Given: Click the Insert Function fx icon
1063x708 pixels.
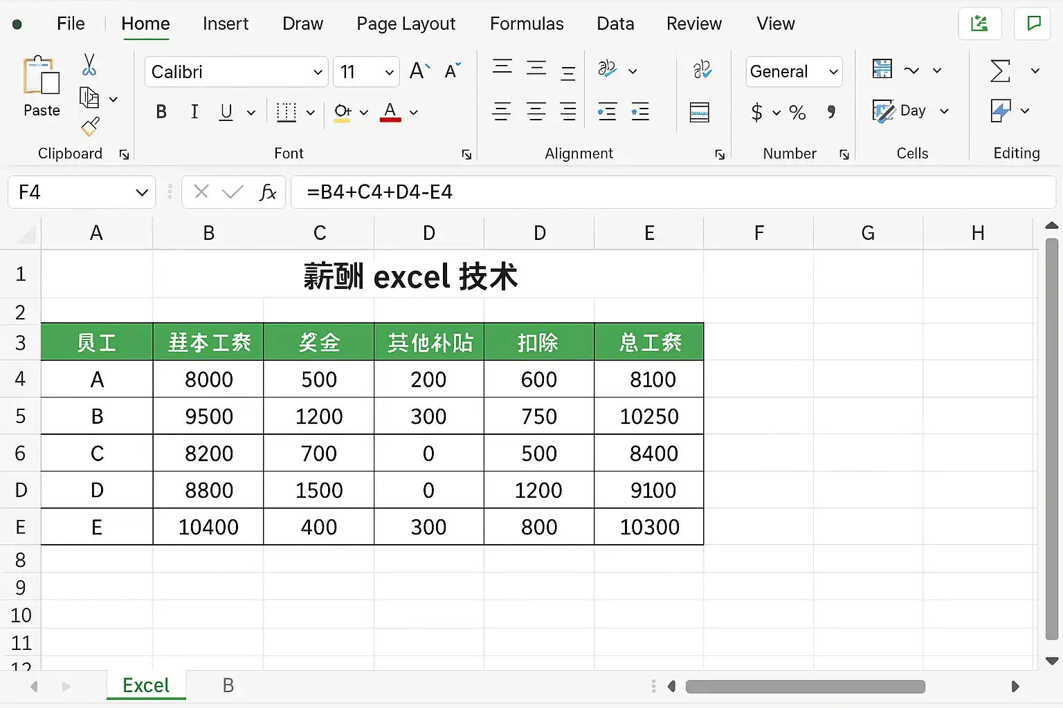Looking at the screenshot, I should [268, 192].
